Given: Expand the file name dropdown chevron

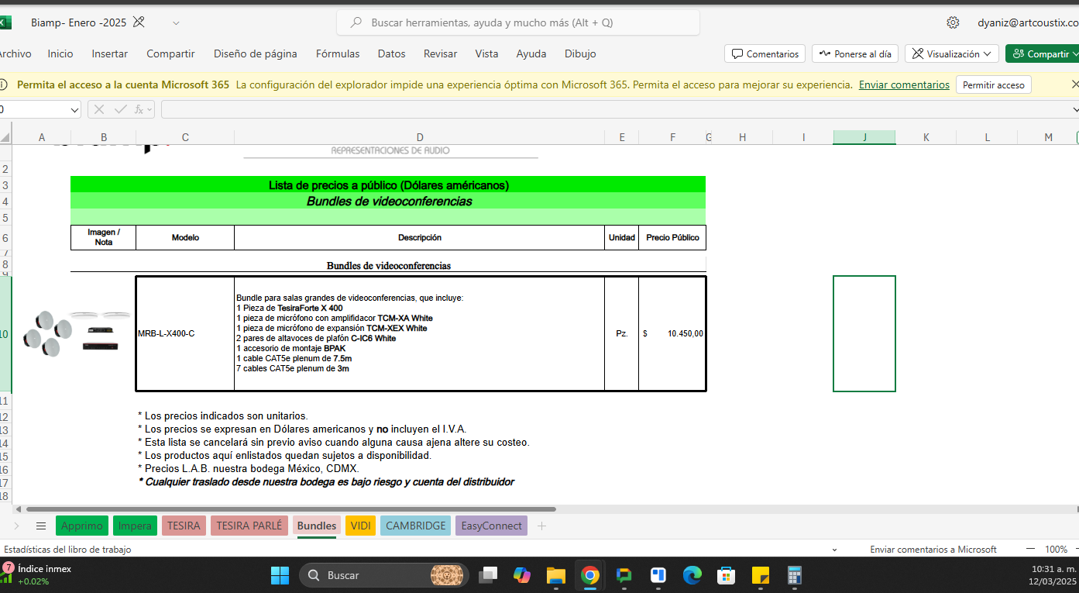Looking at the screenshot, I should pyautogui.click(x=176, y=23).
